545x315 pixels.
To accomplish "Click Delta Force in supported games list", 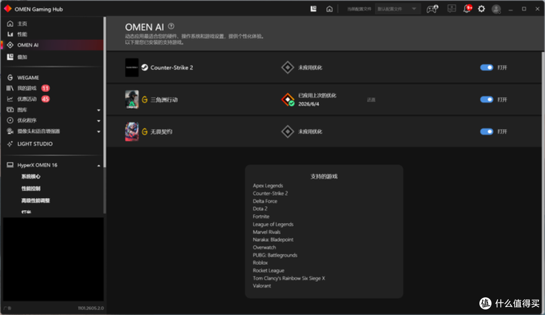I will pos(265,201).
